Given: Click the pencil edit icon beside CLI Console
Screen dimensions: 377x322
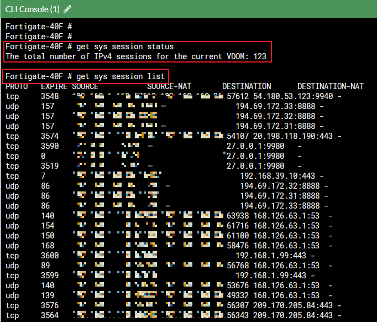Looking at the screenshot, I should 67,9.
